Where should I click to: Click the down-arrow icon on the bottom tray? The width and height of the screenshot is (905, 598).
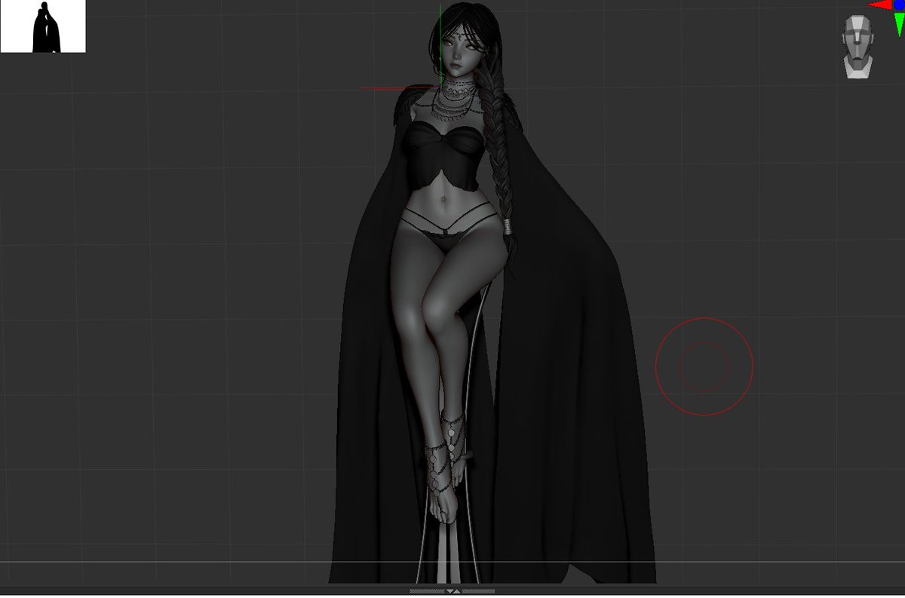coord(449,590)
